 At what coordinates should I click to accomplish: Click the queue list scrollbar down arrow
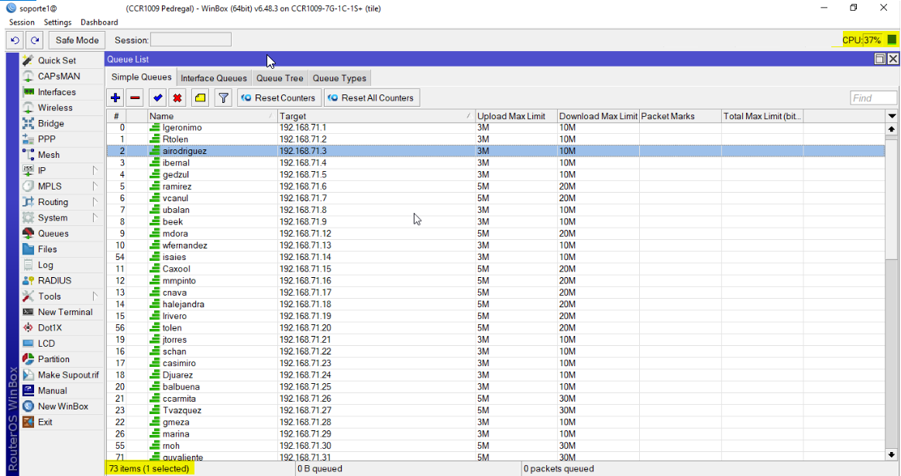click(x=892, y=455)
